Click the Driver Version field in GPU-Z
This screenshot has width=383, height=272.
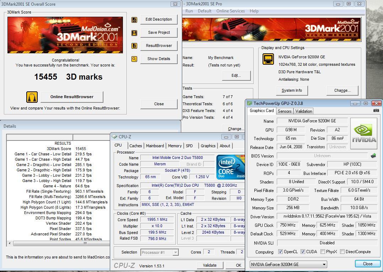point(327,216)
